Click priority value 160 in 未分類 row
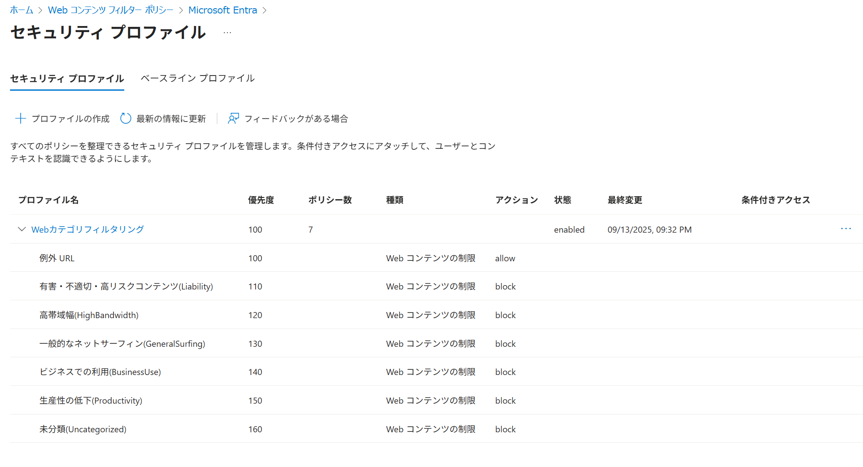The height and width of the screenshot is (467, 863). 255,429
